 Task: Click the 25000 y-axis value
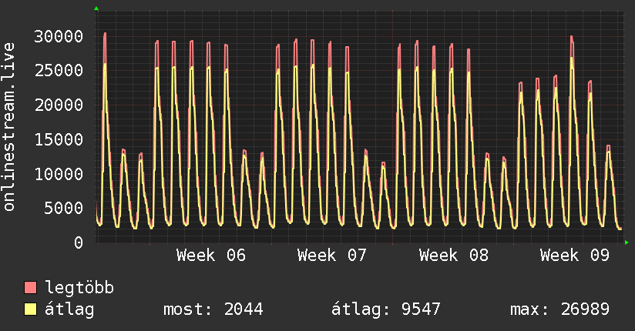tap(59, 71)
